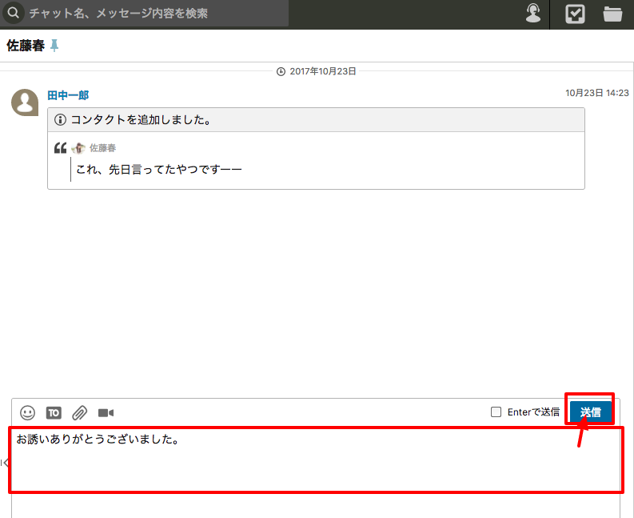Open the contacts person icon
Image resolution: width=634 pixels, height=518 pixels.
click(x=533, y=14)
